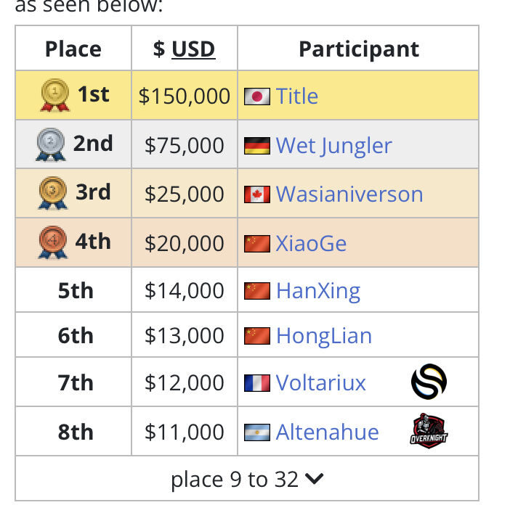Open the Overknight team logo
Viewport: 510px width, 513px height.
(429, 430)
